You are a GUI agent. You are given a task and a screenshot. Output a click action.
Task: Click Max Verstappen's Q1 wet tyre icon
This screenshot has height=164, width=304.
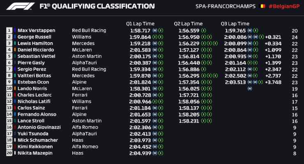(155, 31)
